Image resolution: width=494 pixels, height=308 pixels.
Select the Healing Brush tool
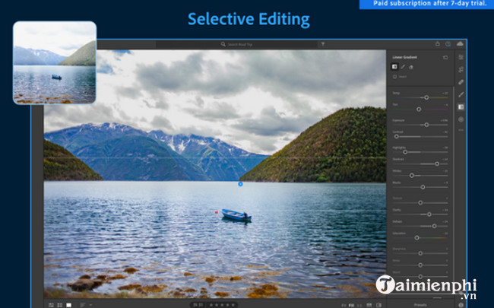point(461,82)
